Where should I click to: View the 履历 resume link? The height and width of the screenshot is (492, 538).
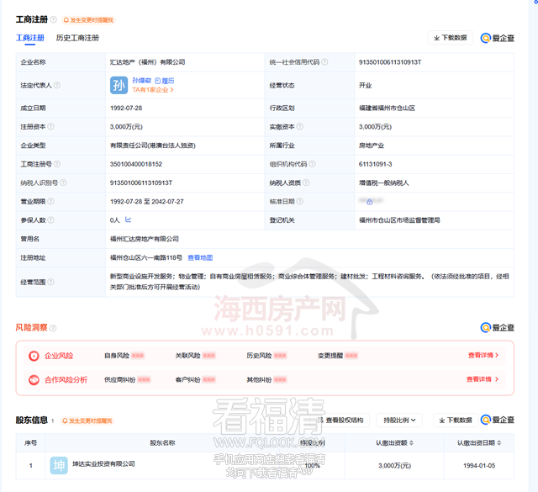point(165,81)
